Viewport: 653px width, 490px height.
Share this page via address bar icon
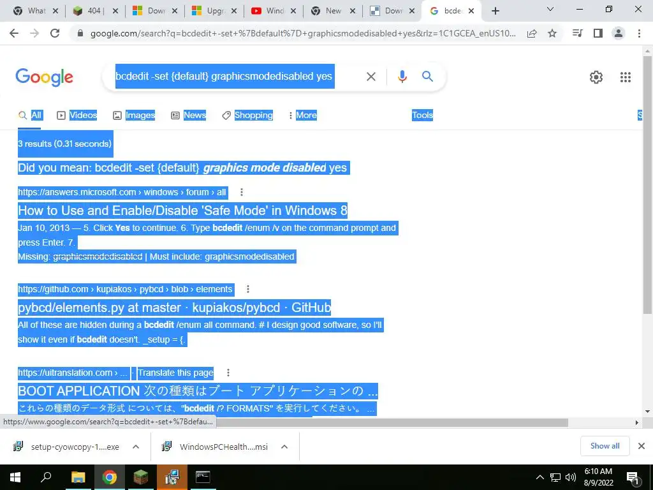[x=532, y=33]
